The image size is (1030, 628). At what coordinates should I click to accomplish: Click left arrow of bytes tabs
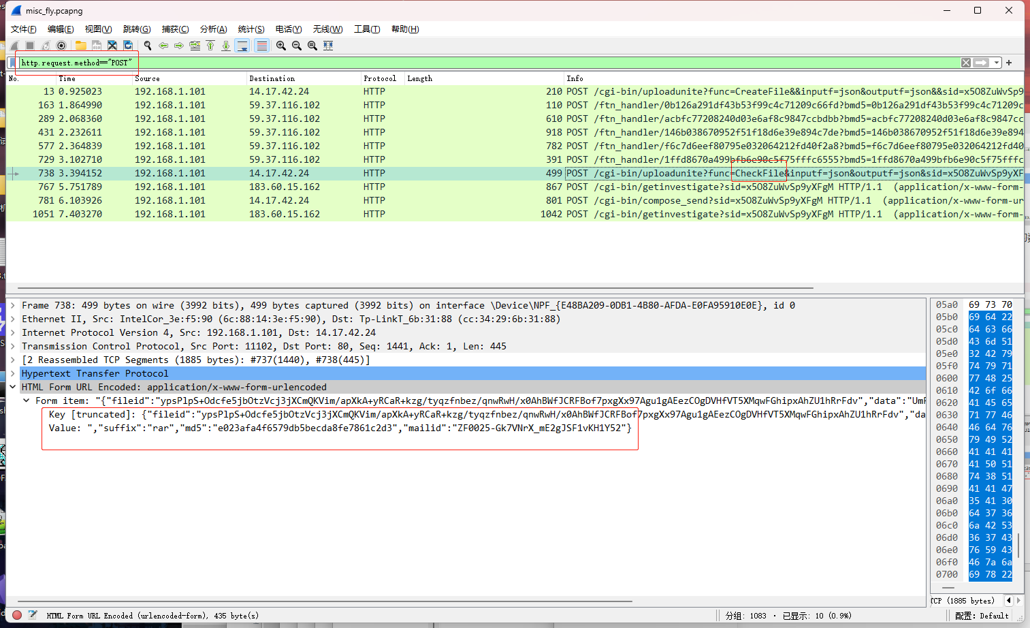(x=1009, y=601)
